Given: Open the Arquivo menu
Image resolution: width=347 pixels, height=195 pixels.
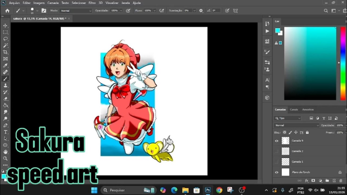Looking at the screenshot, I should coord(14,3).
